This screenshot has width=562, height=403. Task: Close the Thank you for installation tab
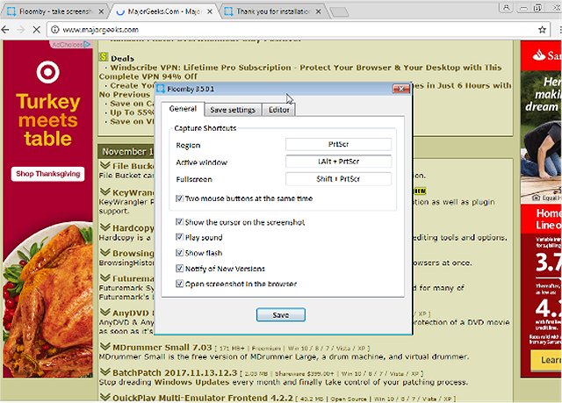[x=318, y=11]
